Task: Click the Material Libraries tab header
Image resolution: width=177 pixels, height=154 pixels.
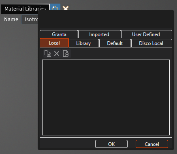Action: [x=25, y=9]
